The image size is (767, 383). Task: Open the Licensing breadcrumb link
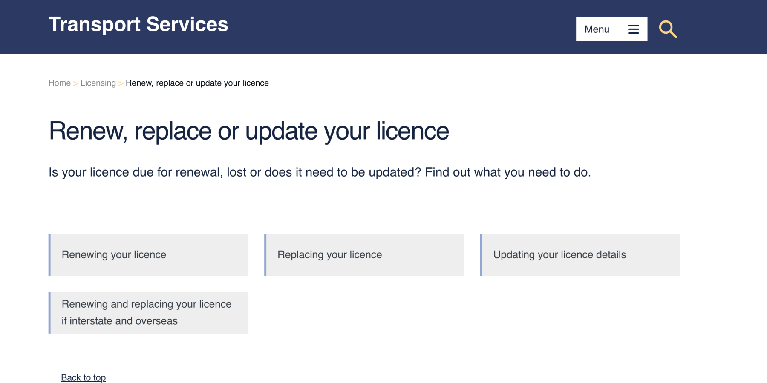coord(98,83)
